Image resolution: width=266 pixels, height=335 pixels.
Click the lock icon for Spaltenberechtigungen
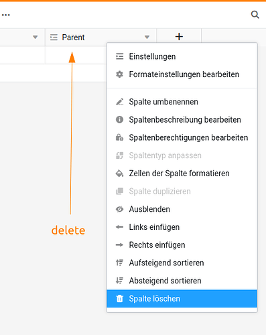(x=119, y=137)
